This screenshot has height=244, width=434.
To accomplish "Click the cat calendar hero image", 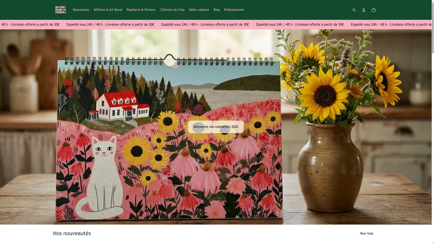I will 216,127.
